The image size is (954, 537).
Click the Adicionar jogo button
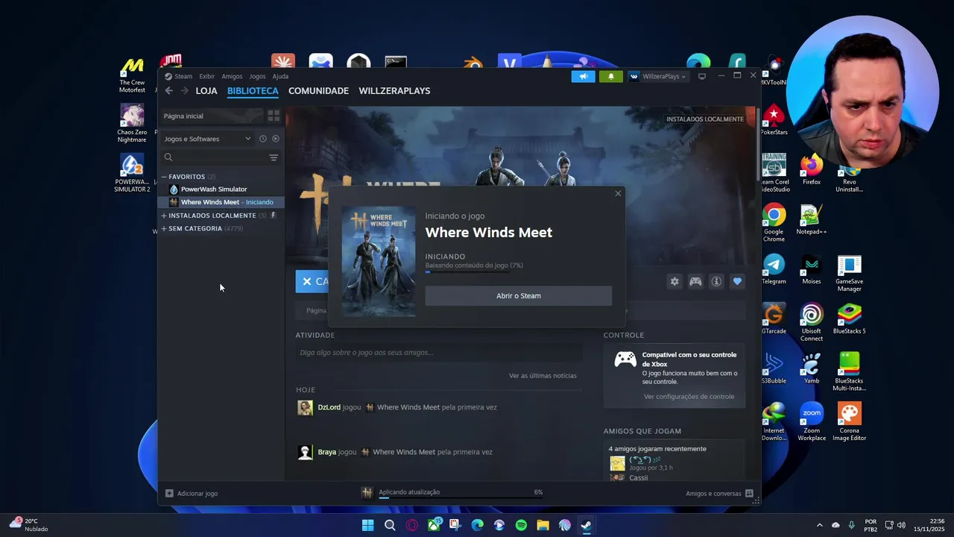[191, 494]
